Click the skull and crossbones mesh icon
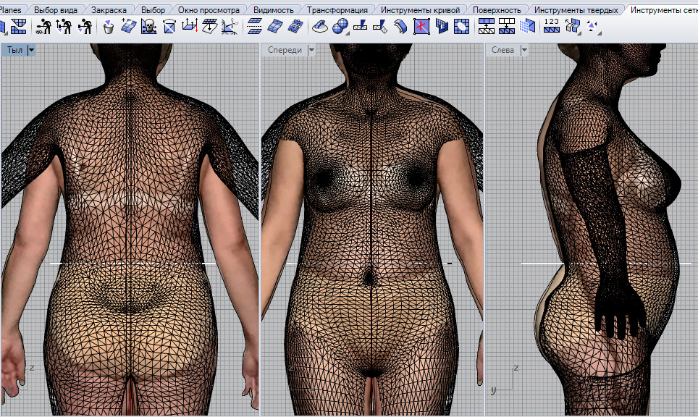The width and height of the screenshot is (698, 417). pyautogui.click(x=148, y=27)
